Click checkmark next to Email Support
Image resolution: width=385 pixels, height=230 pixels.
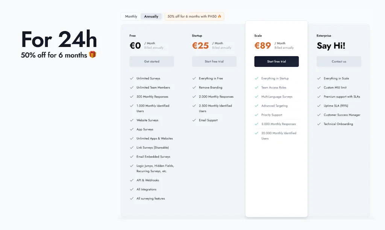click(194, 120)
